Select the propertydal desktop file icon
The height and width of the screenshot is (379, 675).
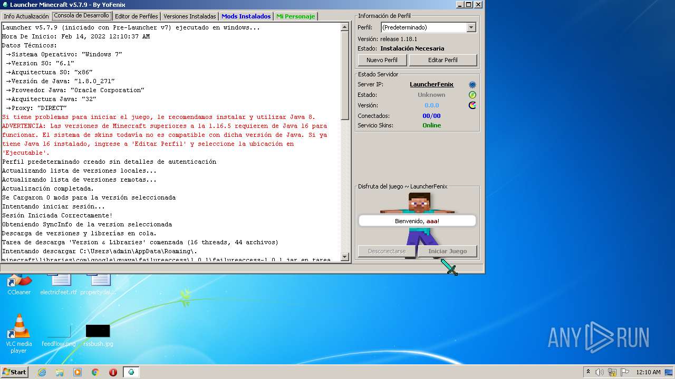98,284
